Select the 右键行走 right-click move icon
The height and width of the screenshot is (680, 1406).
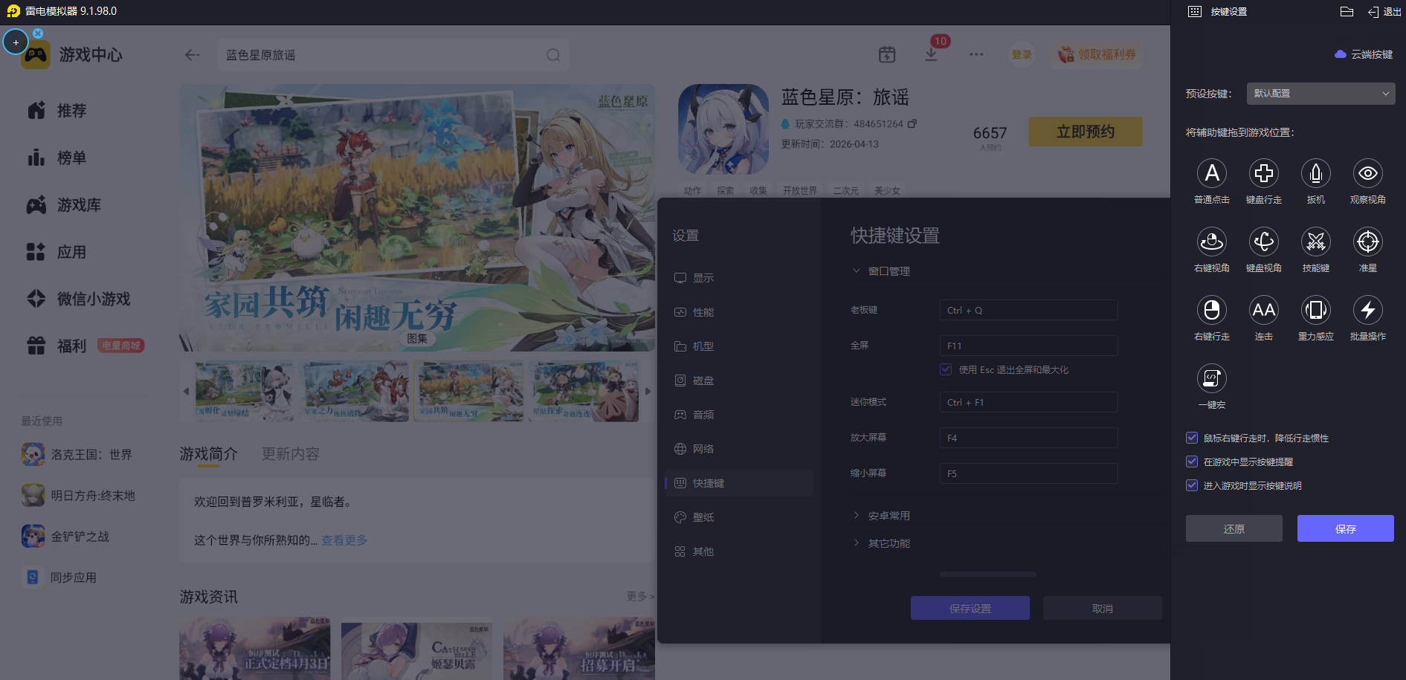(1211, 310)
